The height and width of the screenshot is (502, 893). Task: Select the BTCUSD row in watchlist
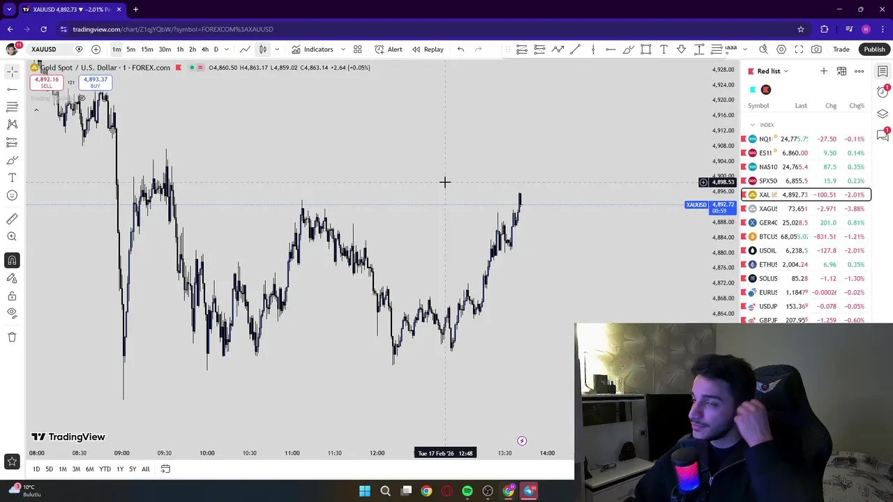(806, 236)
